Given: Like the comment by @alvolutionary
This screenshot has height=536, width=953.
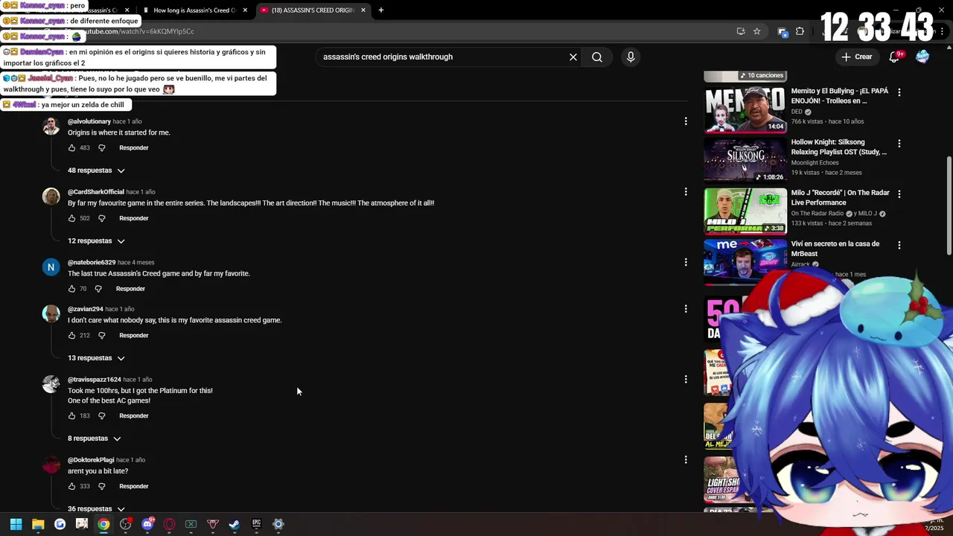Looking at the screenshot, I should 72,148.
